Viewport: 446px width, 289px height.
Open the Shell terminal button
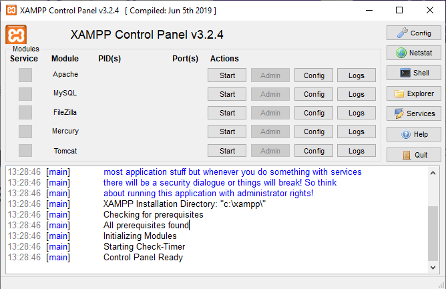point(413,73)
